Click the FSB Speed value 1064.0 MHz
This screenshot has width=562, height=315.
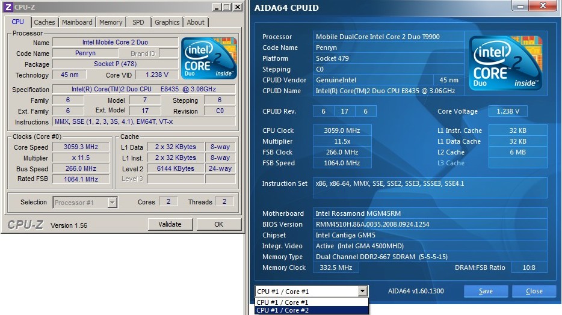click(342, 163)
